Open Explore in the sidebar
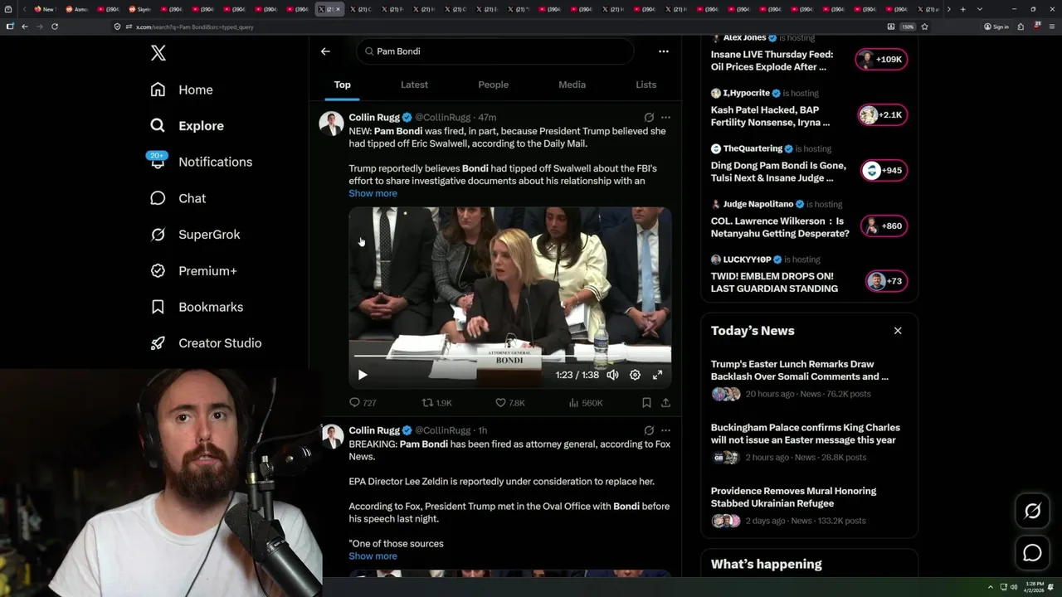Viewport: 1062px width, 597px height. click(187, 126)
